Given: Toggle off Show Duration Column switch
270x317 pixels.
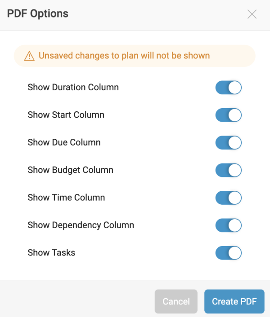Looking at the screenshot, I should (x=229, y=88).
